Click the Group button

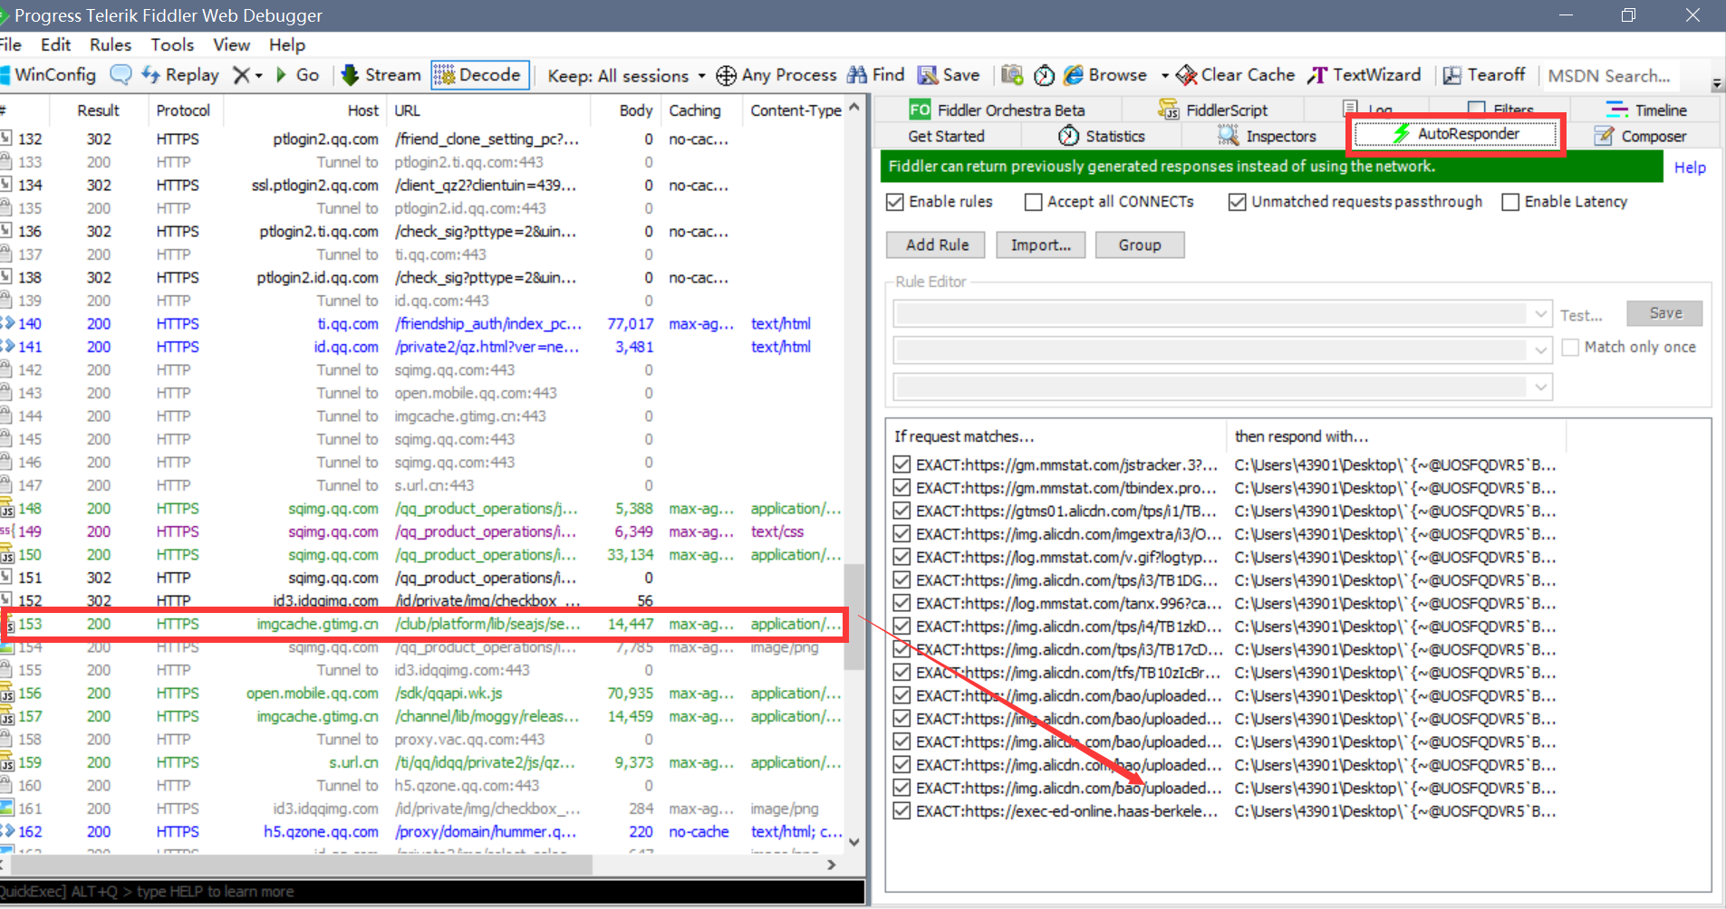[x=1139, y=245]
